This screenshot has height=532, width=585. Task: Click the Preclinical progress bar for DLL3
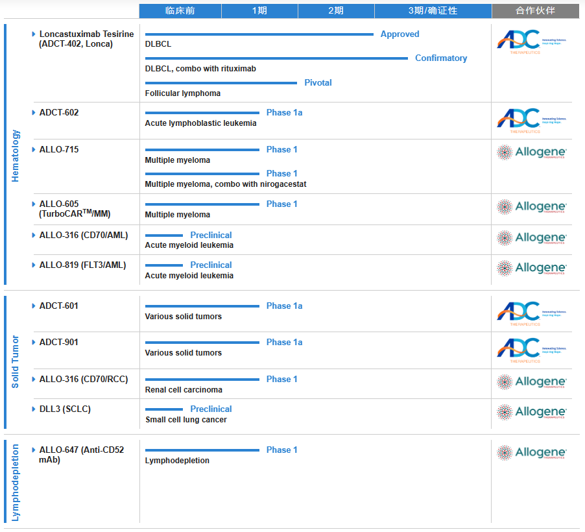[164, 409]
